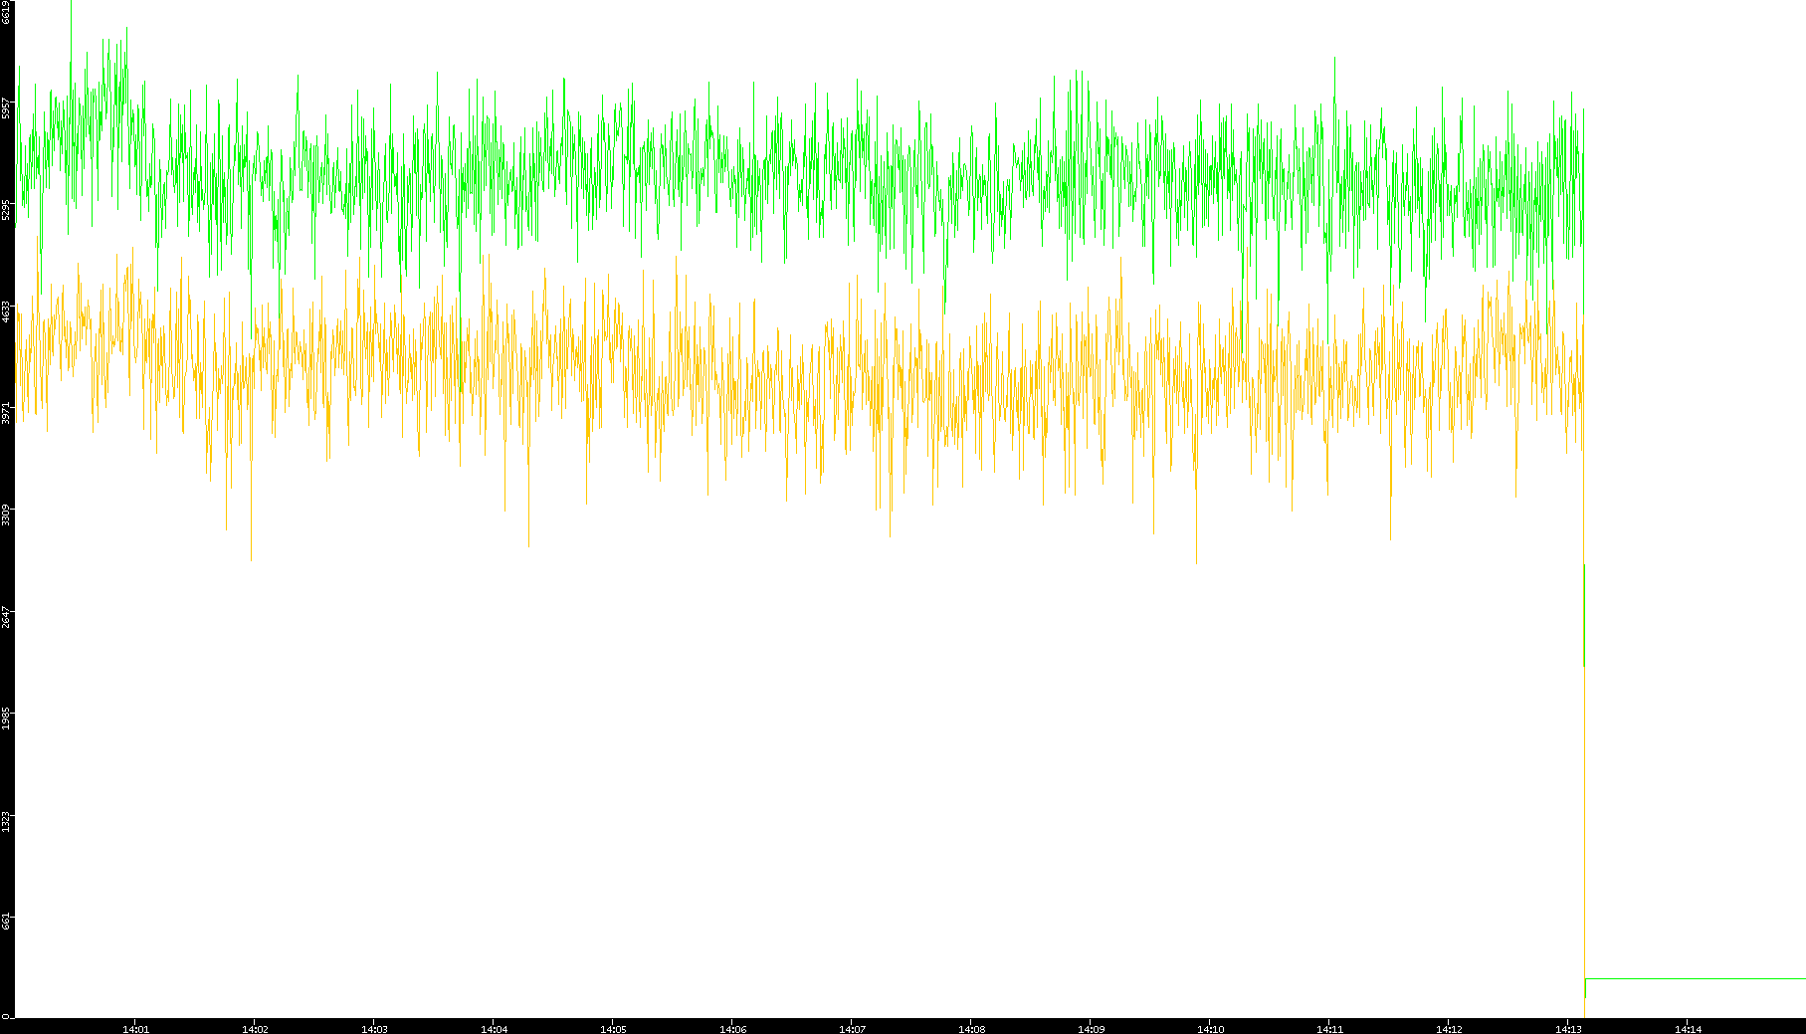The width and height of the screenshot is (1806, 1034).
Task: Click the 4633 value axis label
Action: (6, 312)
